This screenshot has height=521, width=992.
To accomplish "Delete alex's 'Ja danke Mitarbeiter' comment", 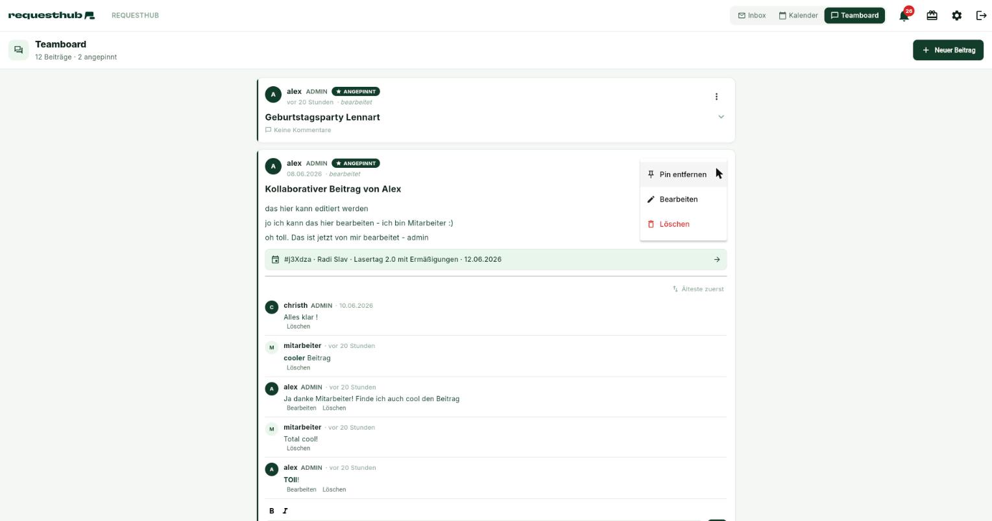I will 334,408.
